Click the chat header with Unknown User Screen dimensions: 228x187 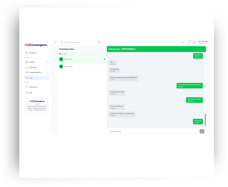click(x=156, y=49)
